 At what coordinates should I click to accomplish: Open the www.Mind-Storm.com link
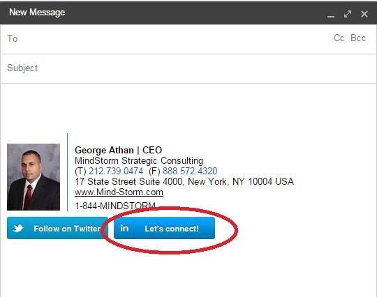[119, 192]
